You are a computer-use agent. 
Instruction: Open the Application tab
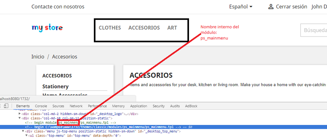click(x=139, y=106)
